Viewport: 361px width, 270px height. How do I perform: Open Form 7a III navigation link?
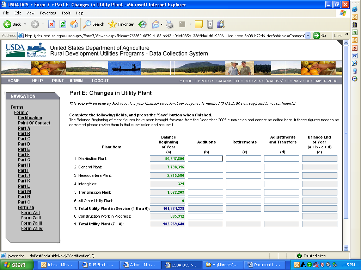click(x=31, y=223)
